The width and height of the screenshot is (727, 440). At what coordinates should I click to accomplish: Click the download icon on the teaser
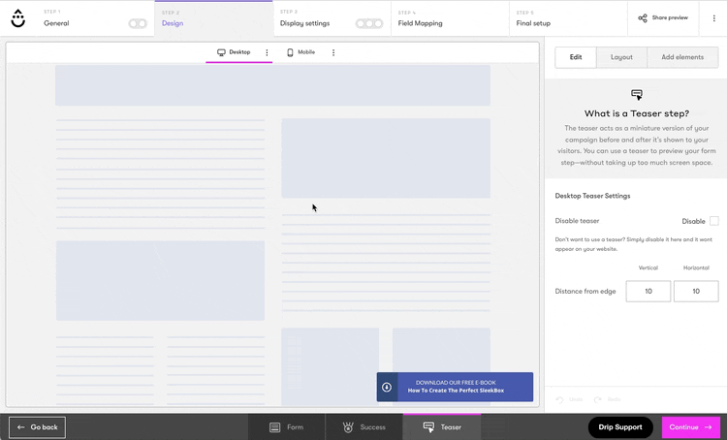click(x=387, y=387)
